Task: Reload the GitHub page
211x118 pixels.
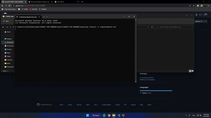Action: pos(10,6)
